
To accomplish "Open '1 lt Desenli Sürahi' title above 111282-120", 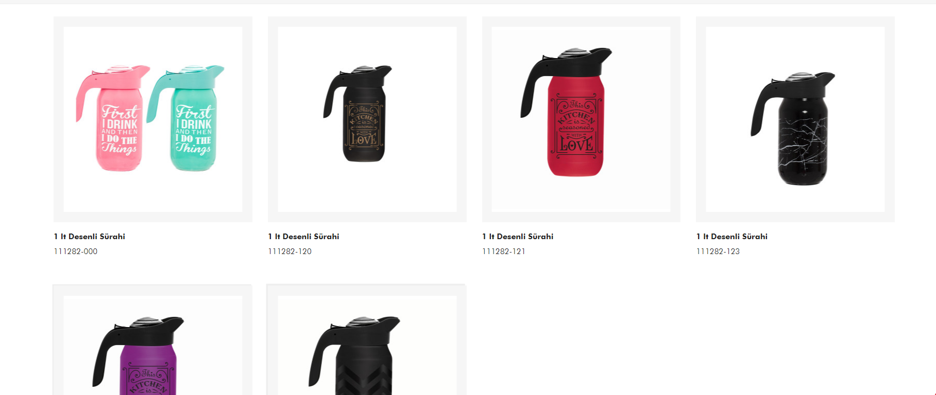I will pyautogui.click(x=303, y=237).
